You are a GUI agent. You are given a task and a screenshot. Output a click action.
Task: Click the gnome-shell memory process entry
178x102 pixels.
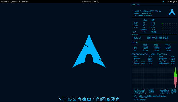click(x=163, y=58)
